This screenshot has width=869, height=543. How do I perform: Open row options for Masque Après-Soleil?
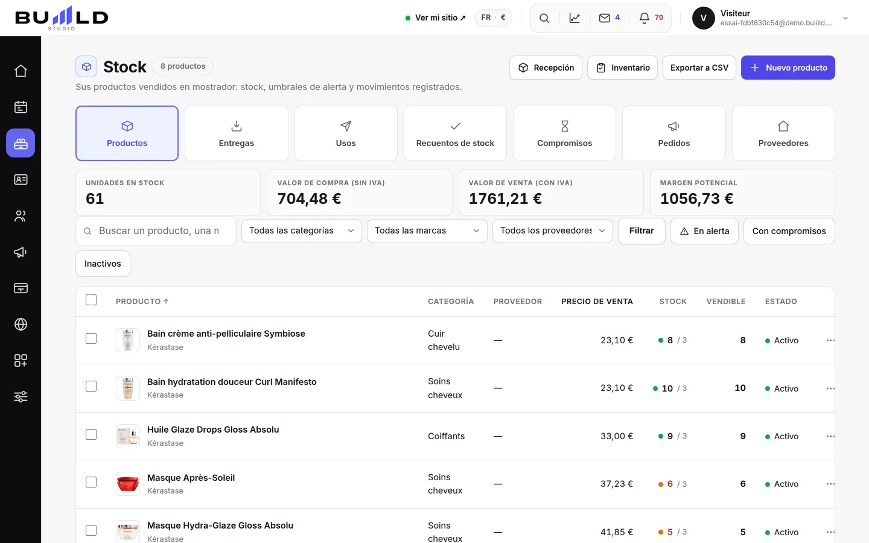point(830,484)
